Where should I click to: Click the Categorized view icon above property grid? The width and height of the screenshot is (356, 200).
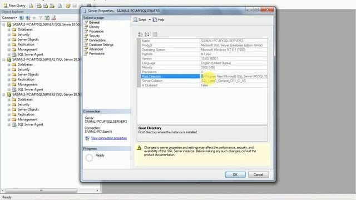[140, 34]
